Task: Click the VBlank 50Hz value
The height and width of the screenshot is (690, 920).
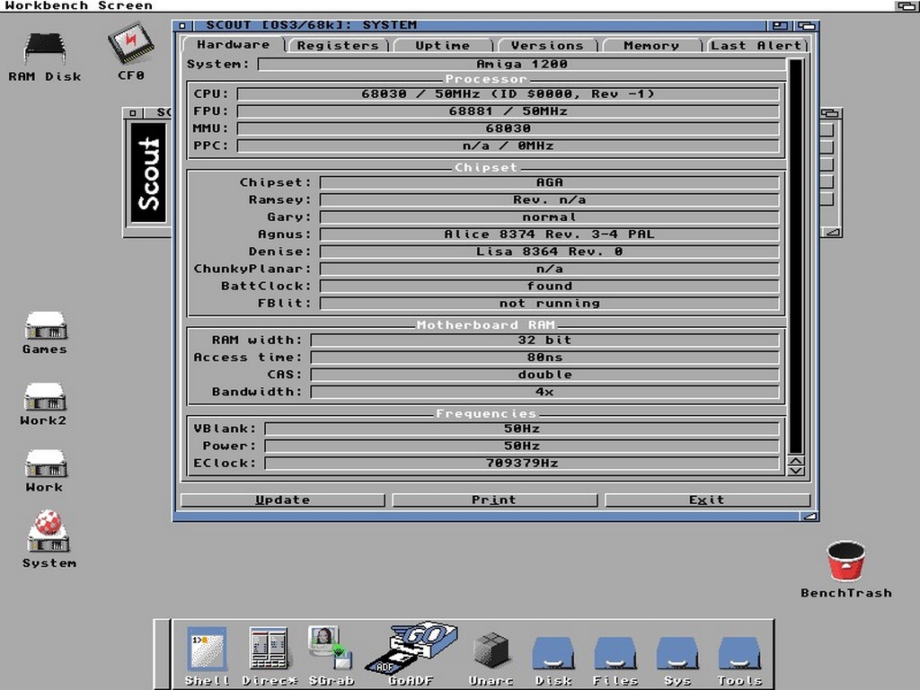Action: click(522, 429)
